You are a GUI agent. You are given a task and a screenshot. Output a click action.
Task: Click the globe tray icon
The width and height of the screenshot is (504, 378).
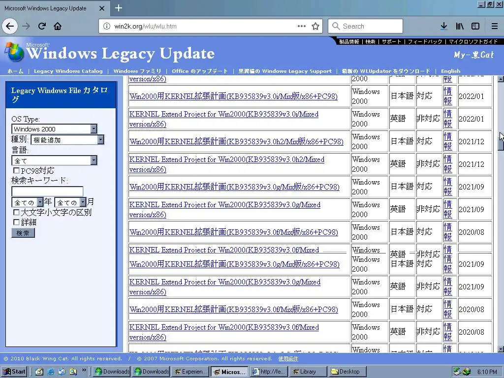[x=466, y=372]
